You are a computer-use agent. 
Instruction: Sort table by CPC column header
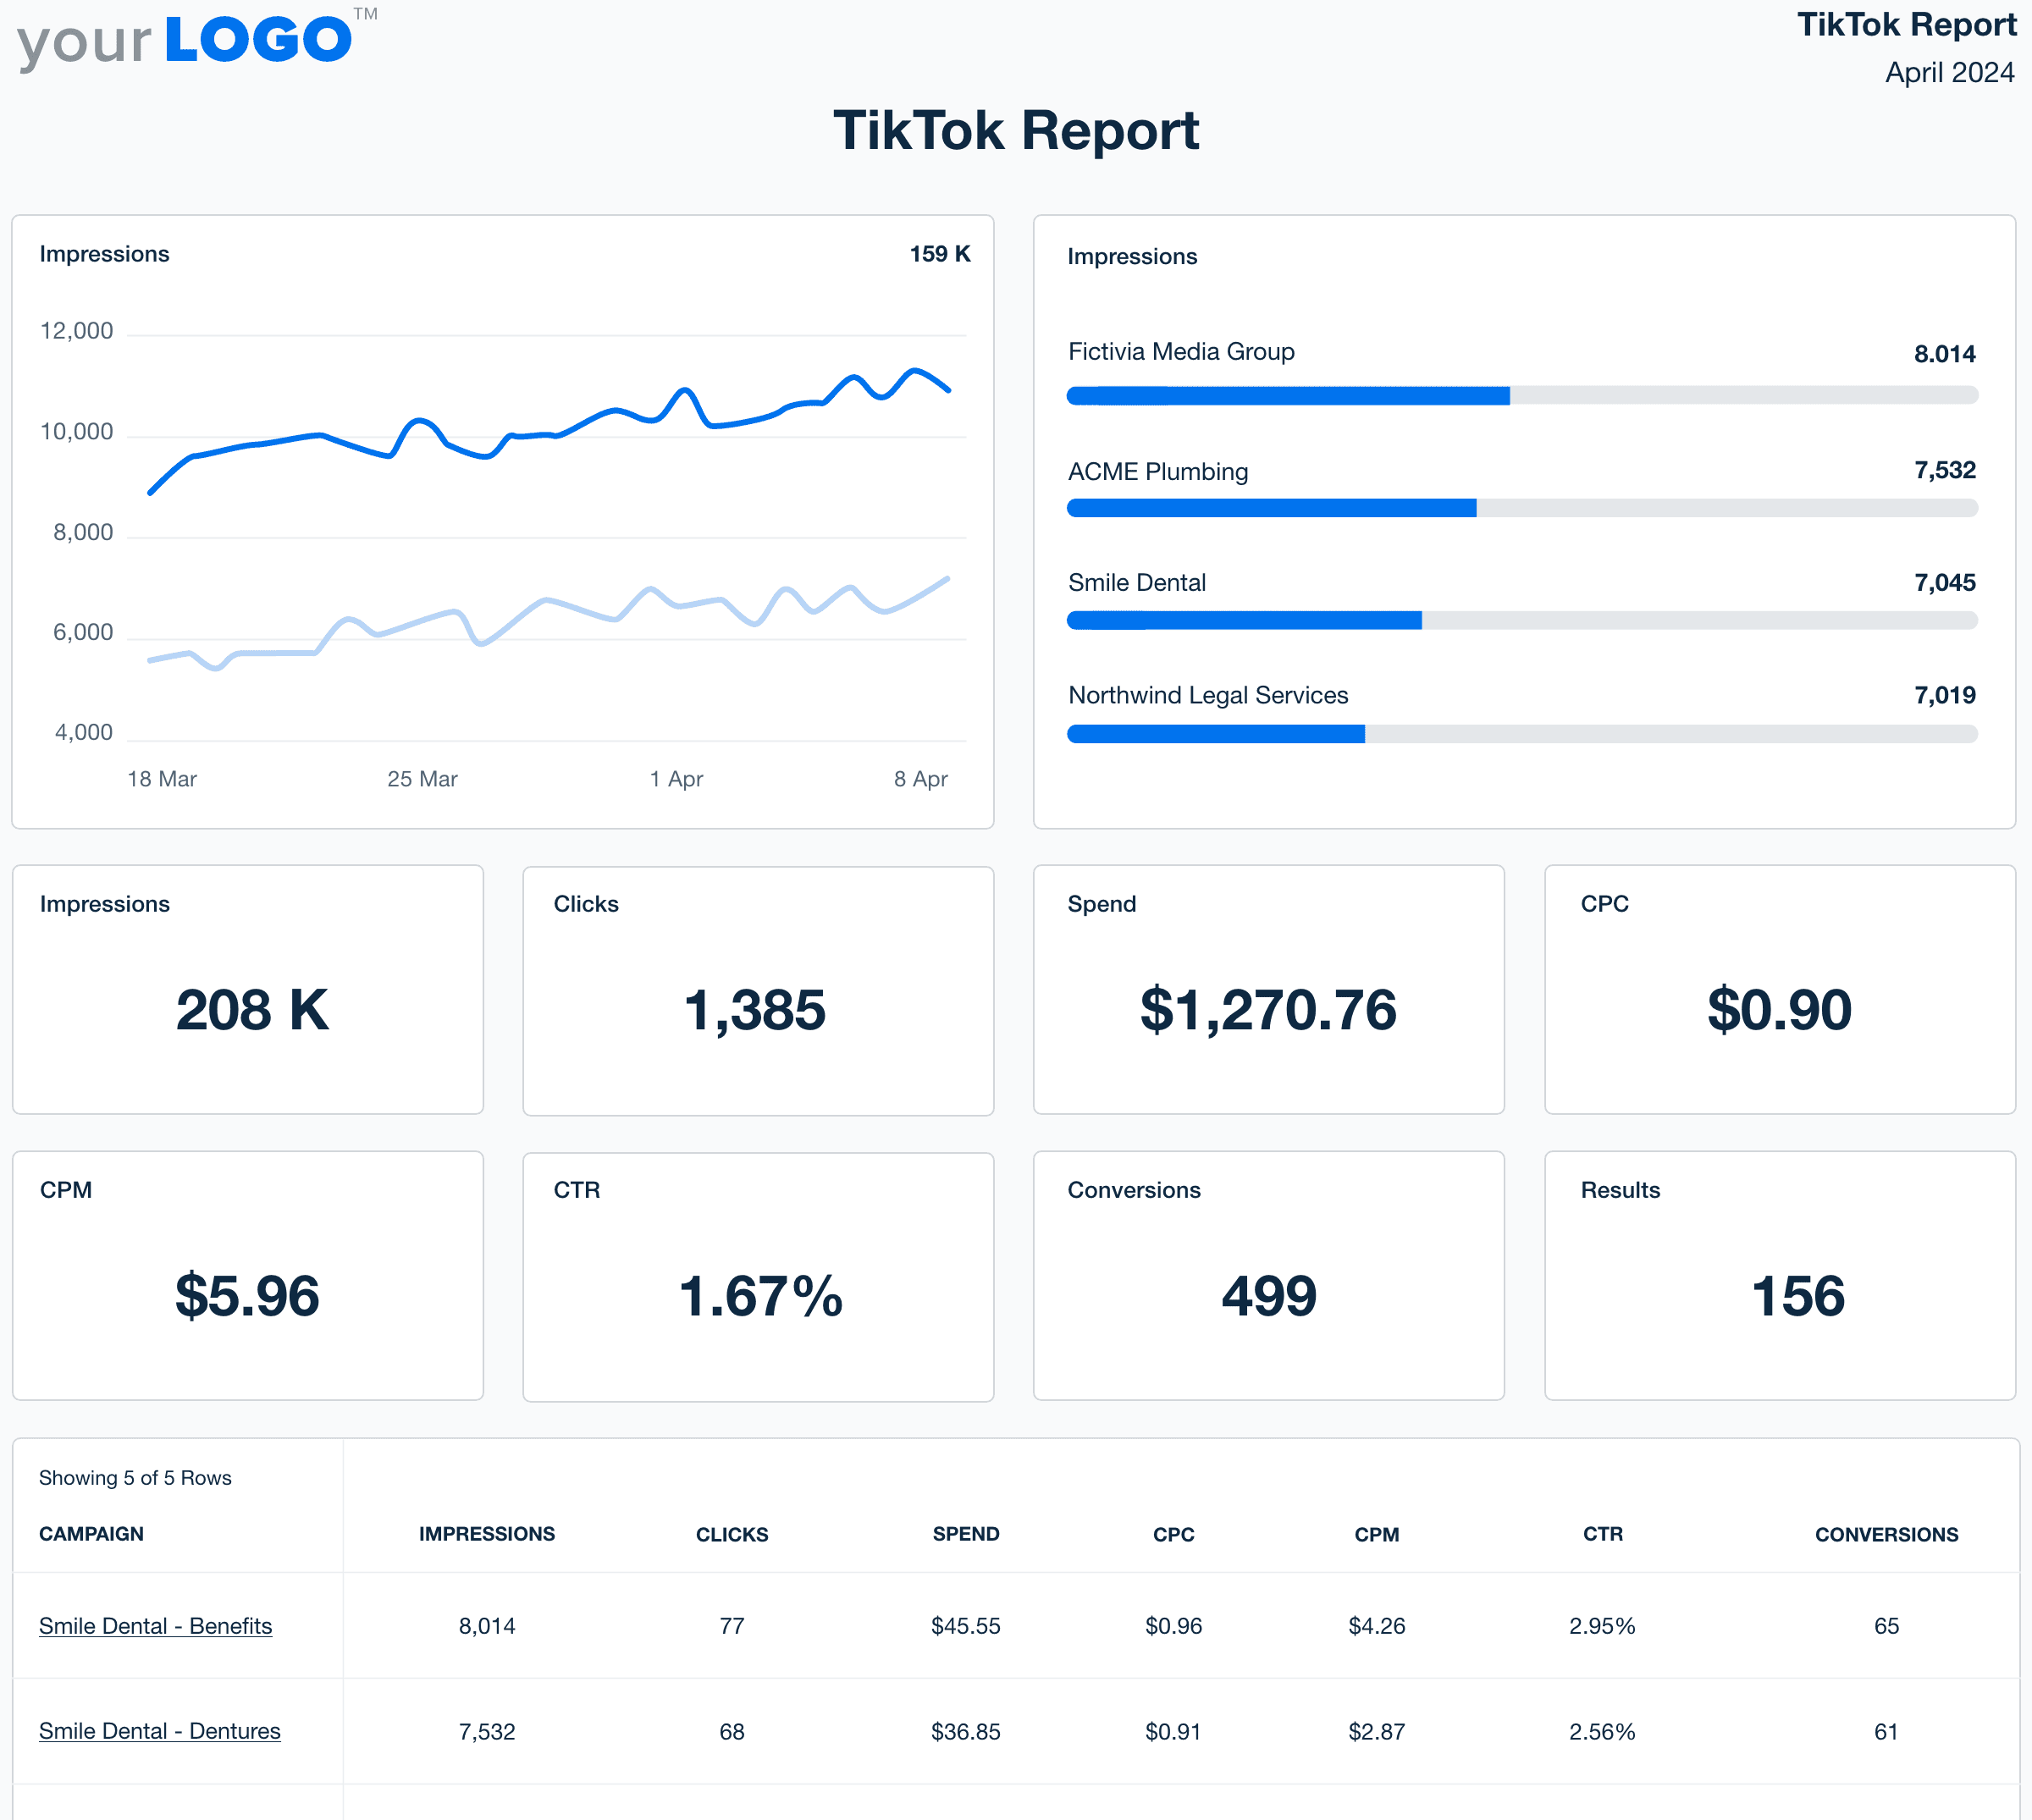tap(1173, 1534)
